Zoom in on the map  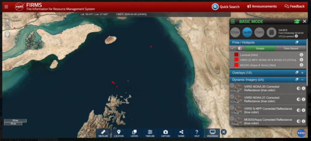(x=7, y=21)
